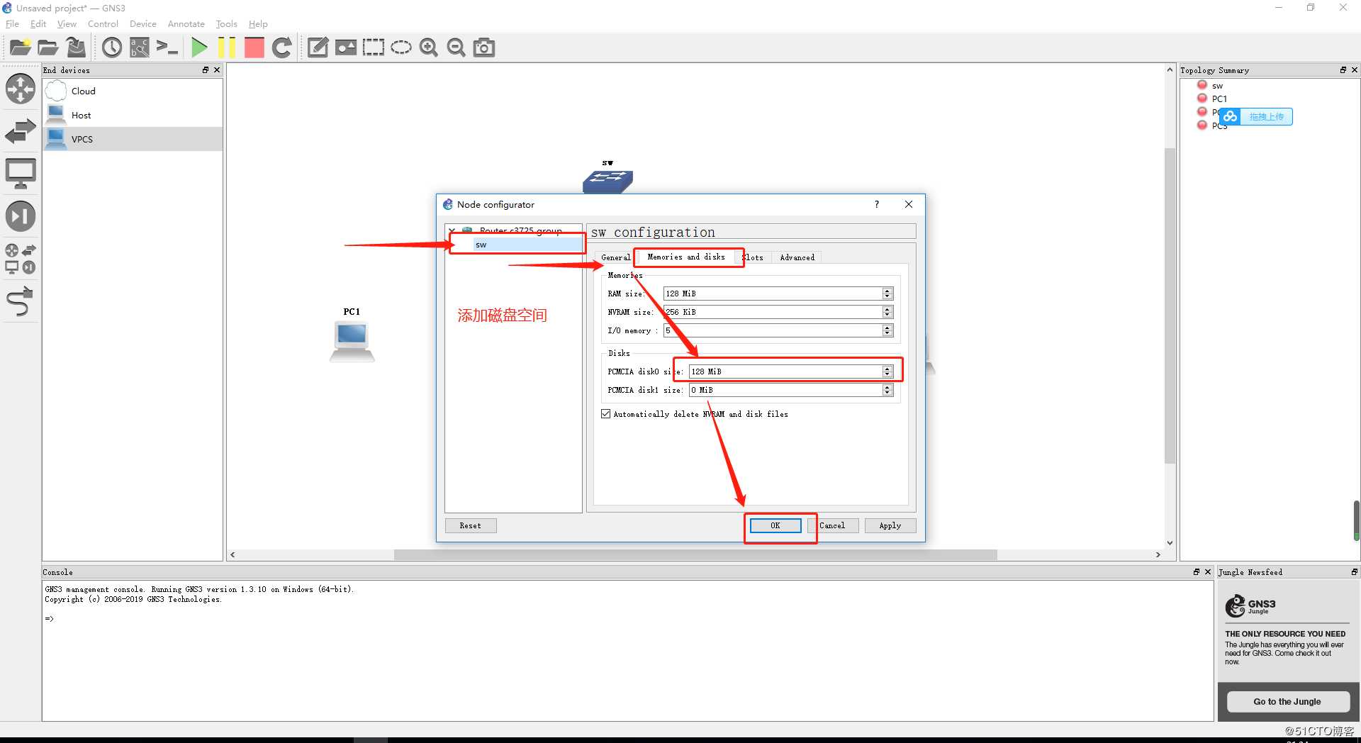Switch to the General tab
Screen dimensions: 1361x743
tap(615, 257)
